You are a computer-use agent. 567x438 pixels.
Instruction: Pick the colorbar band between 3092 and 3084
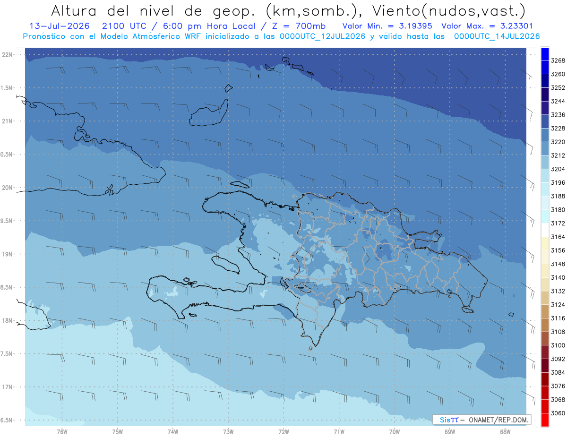pyautogui.click(x=545, y=366)
